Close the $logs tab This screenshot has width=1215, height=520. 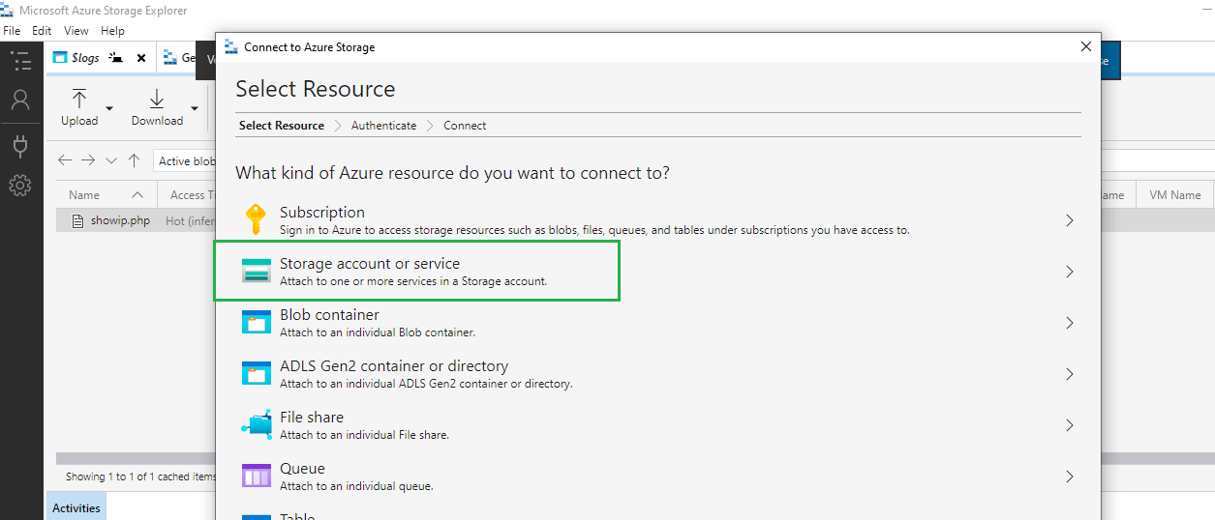pyautogui.click(x=141, y=58)
